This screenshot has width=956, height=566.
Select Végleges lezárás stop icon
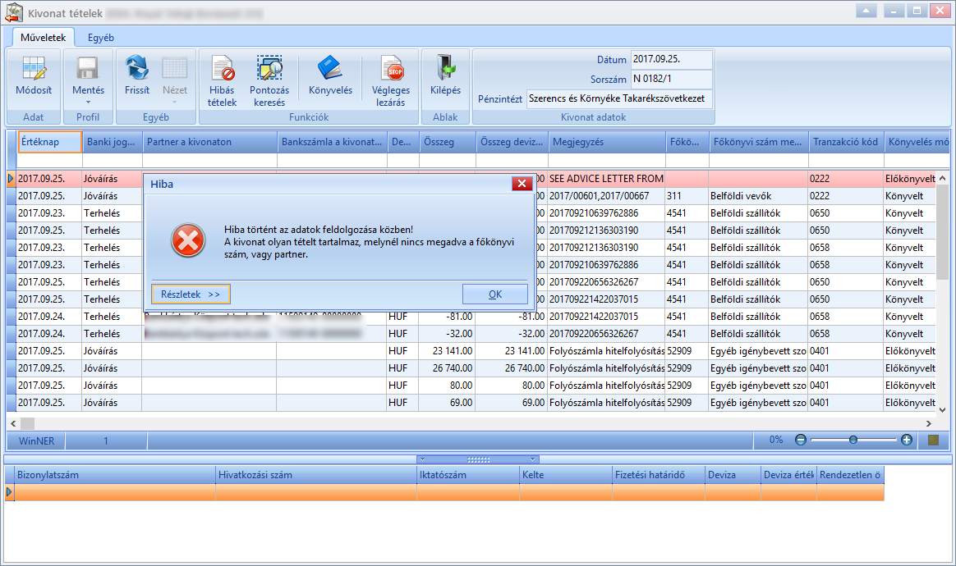click(391, 68)
